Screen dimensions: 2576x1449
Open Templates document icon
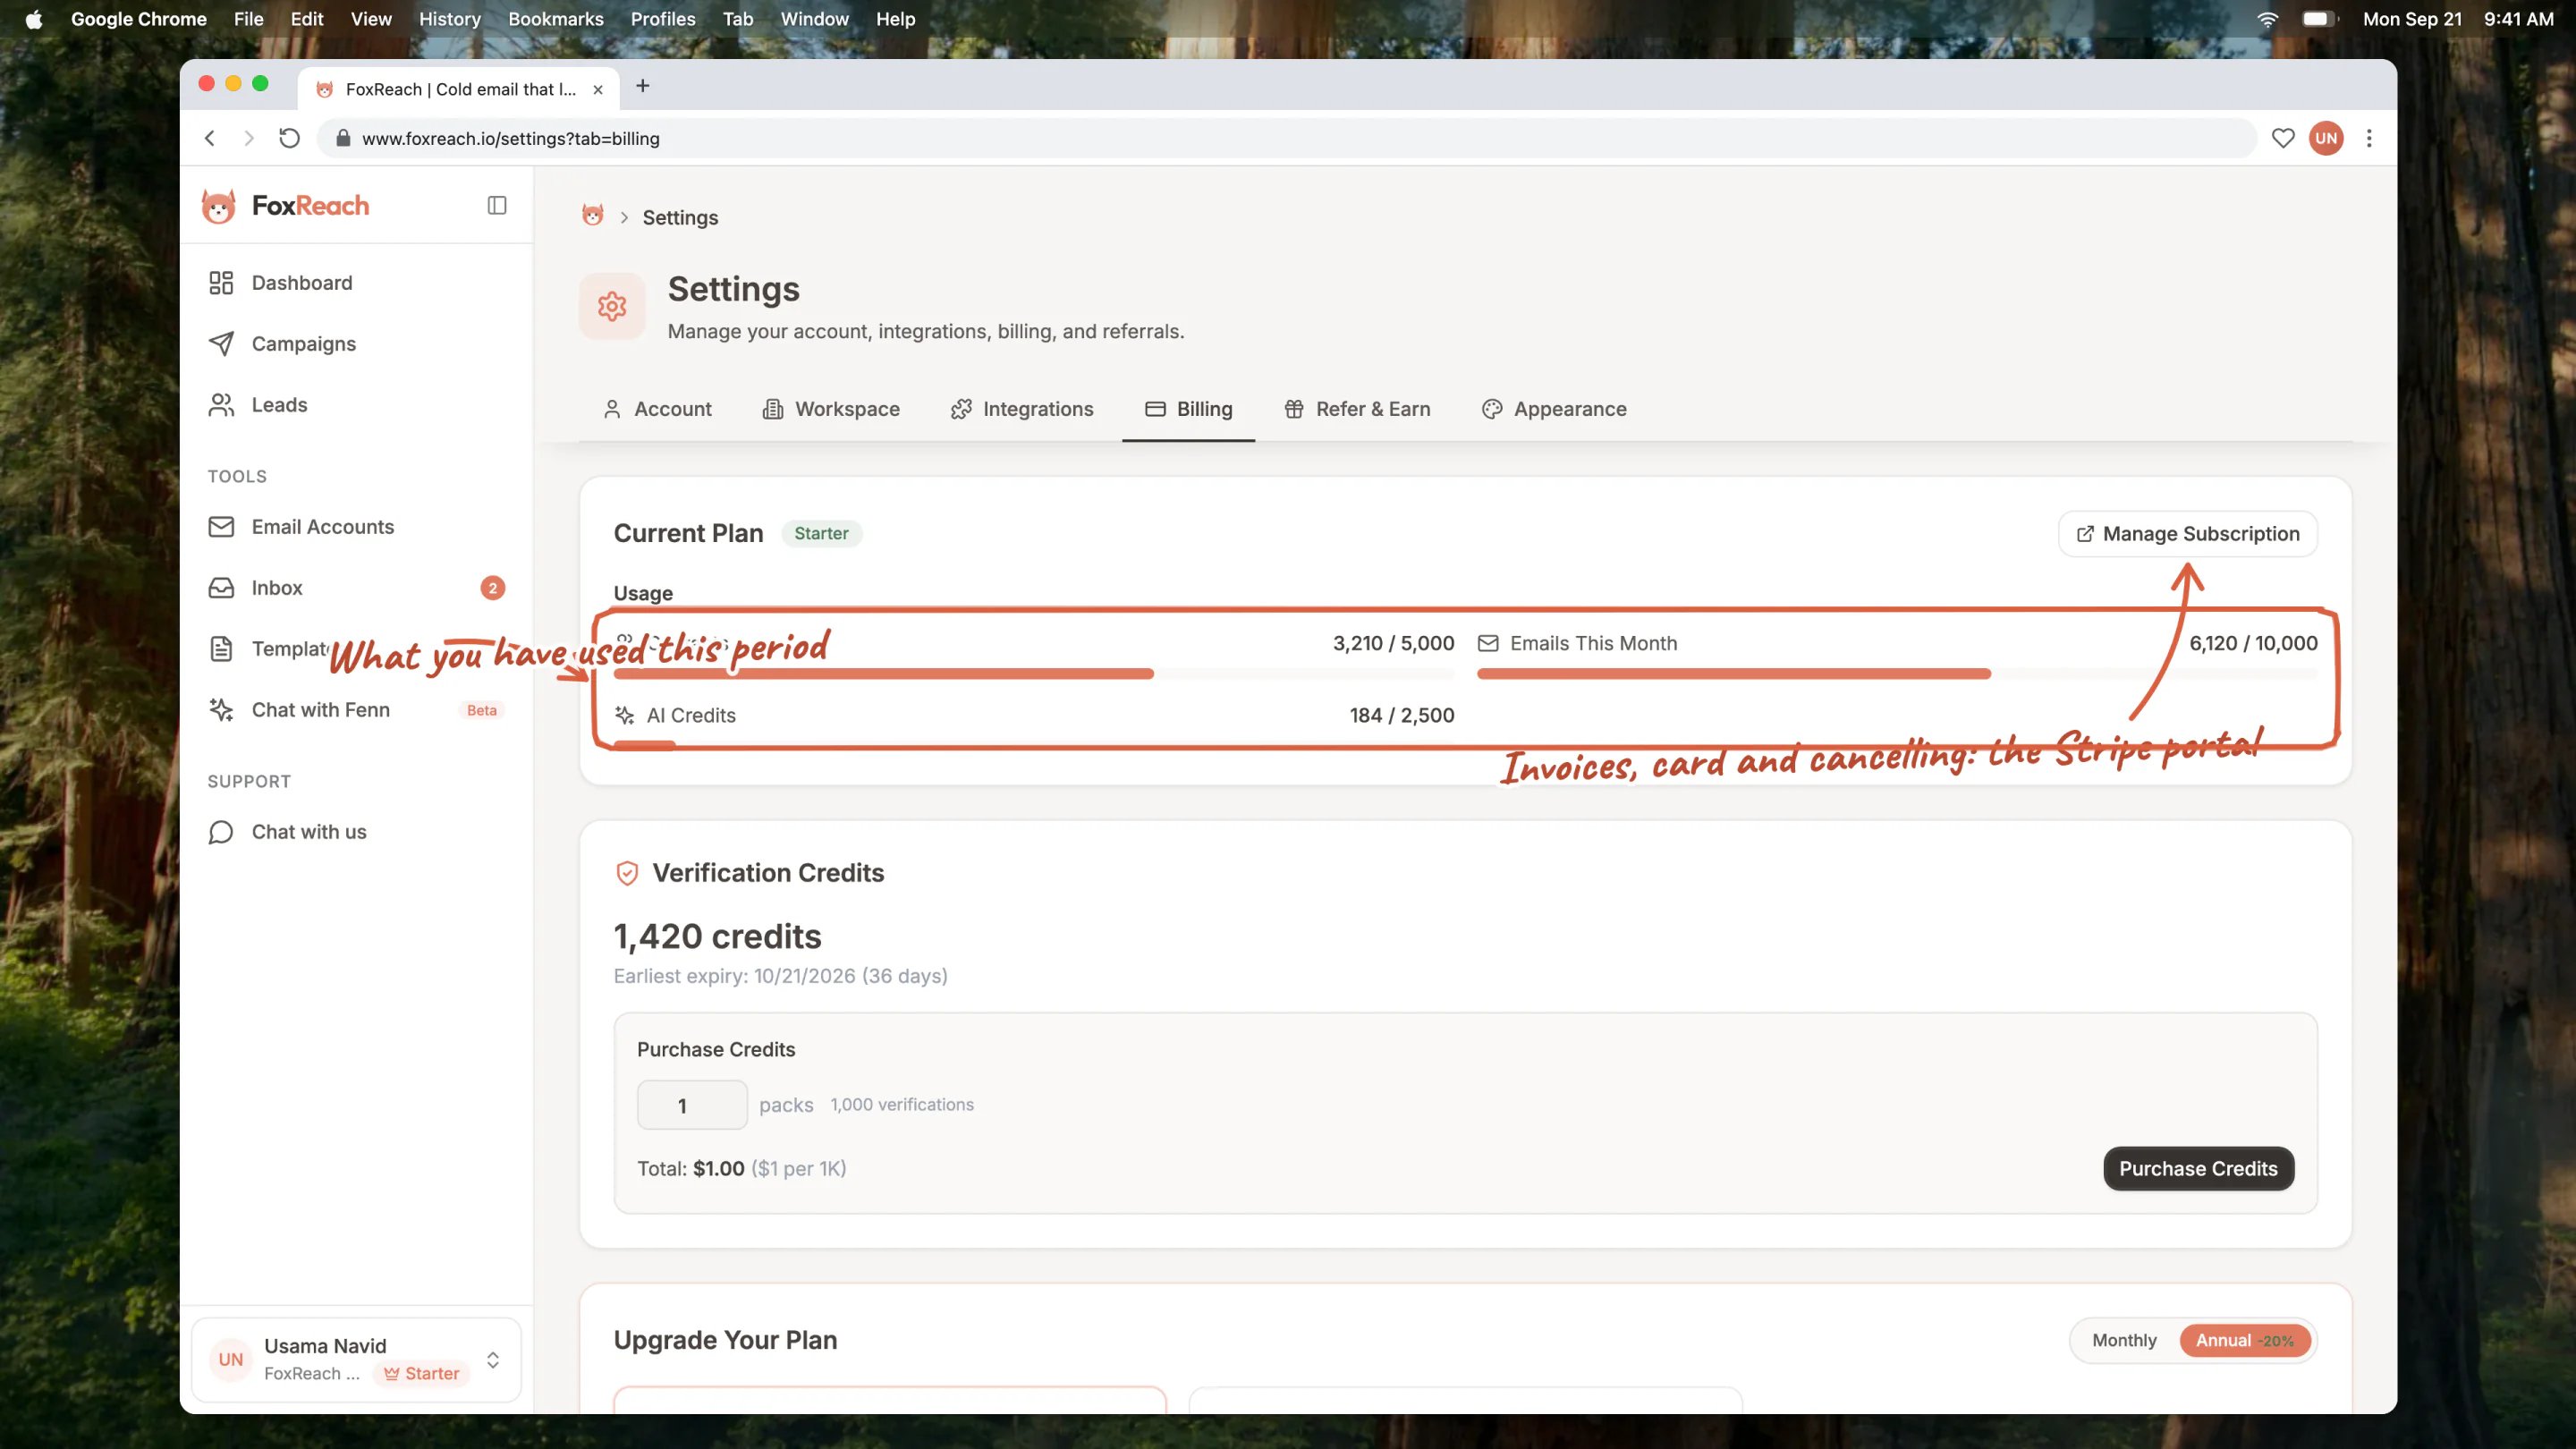point(221,649)
